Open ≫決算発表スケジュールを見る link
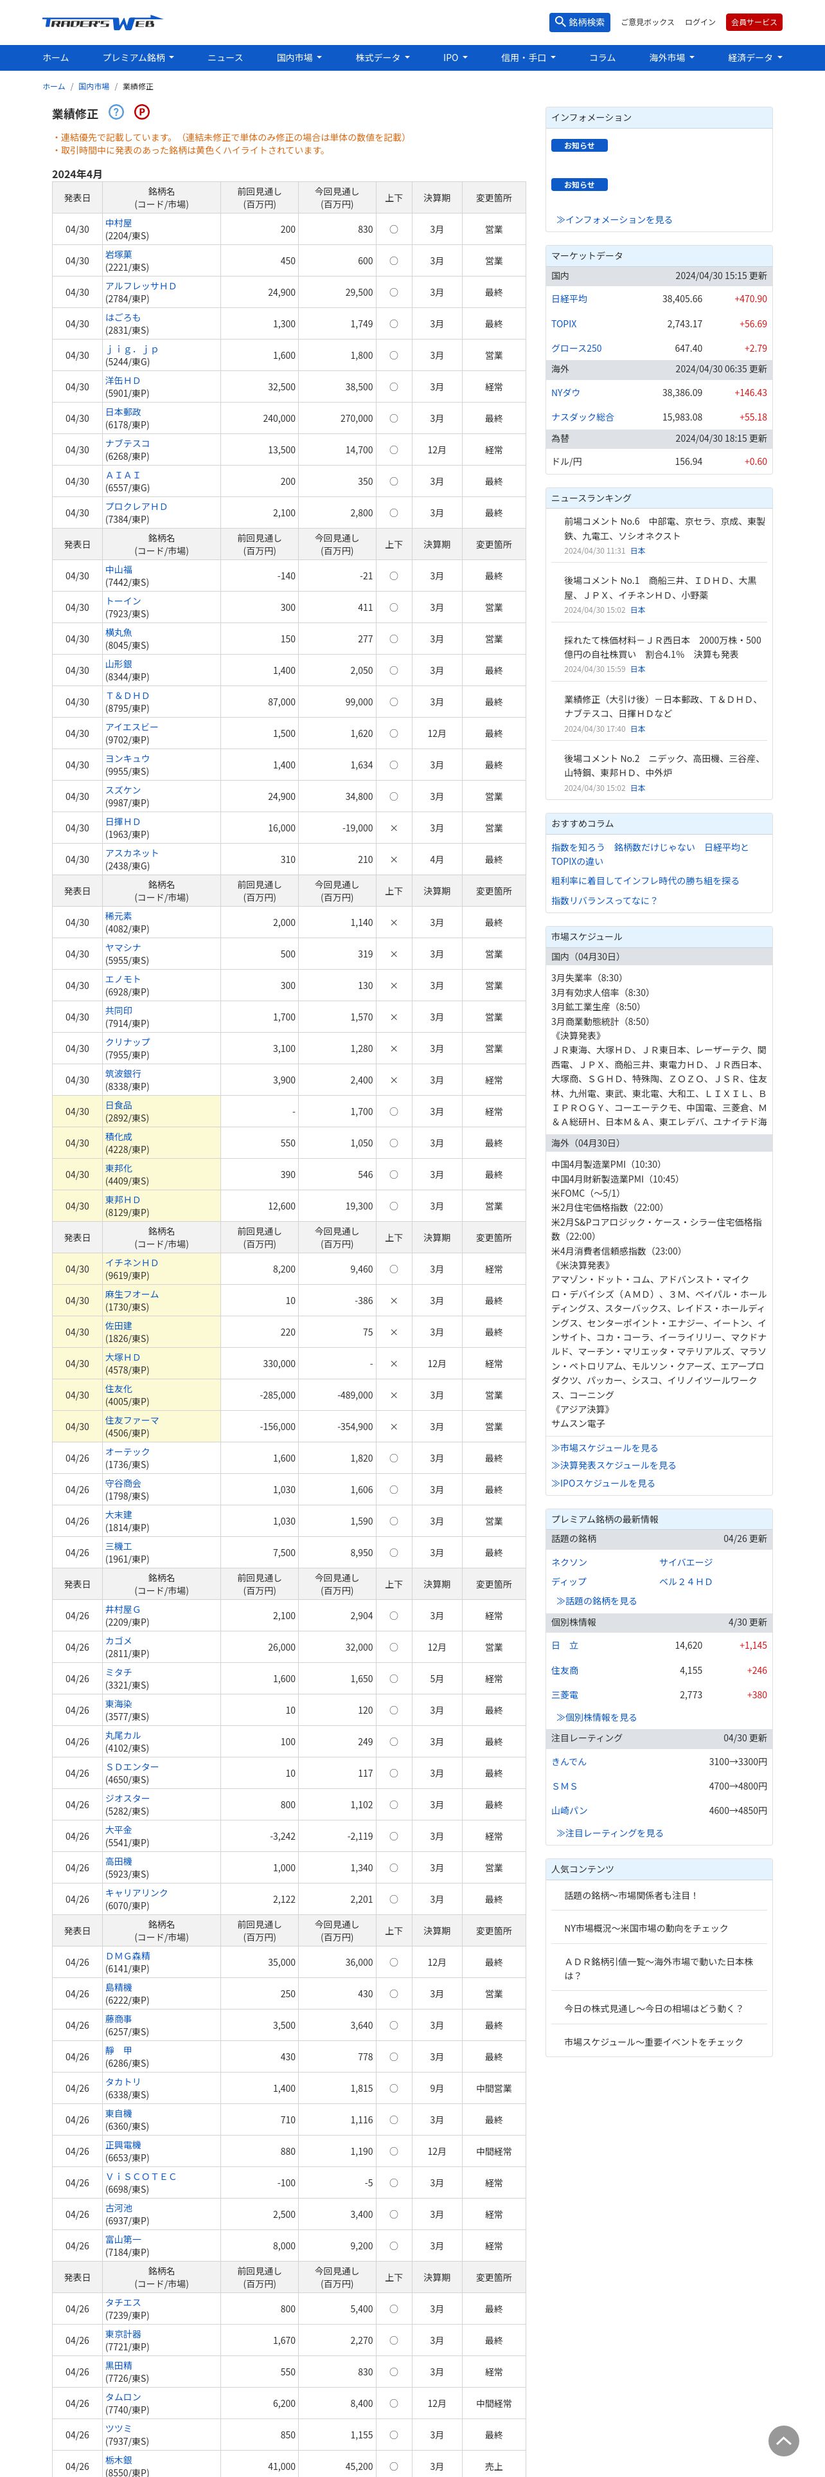Screen dimensions: 825x2477 (614, 1465)
